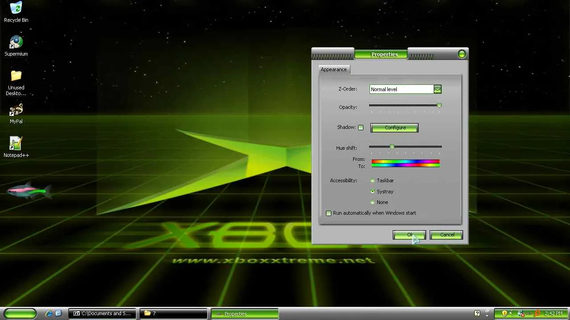Click the pink fish desktop widget
This screenshot has height=320, width=570.
(28, 191)
